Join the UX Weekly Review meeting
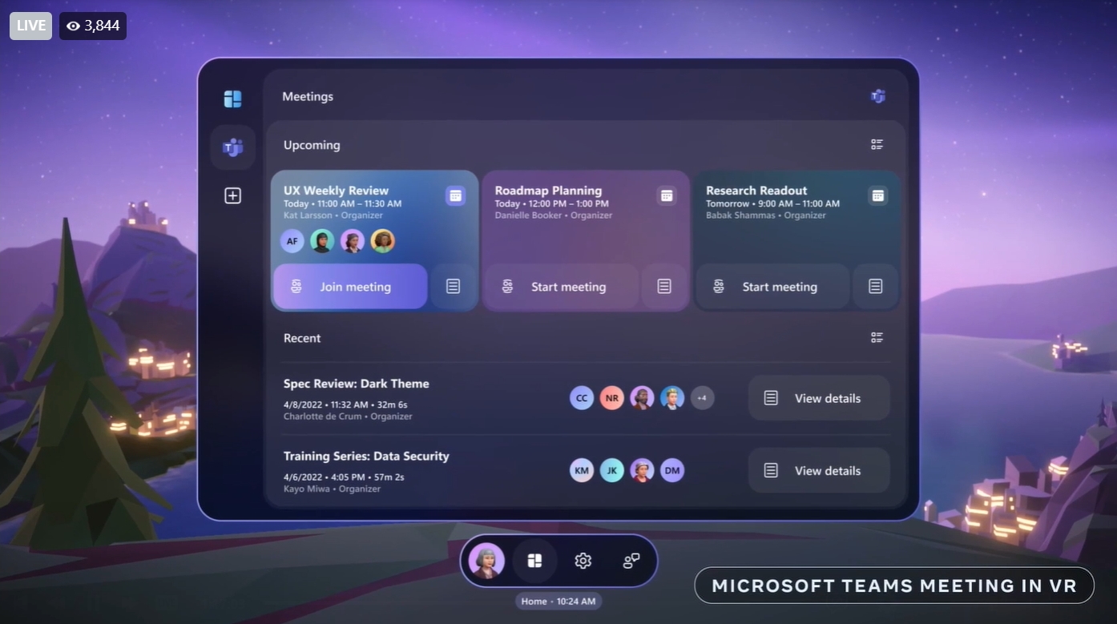The width and height of the screenshot is (1117, 624). point(350,286)
